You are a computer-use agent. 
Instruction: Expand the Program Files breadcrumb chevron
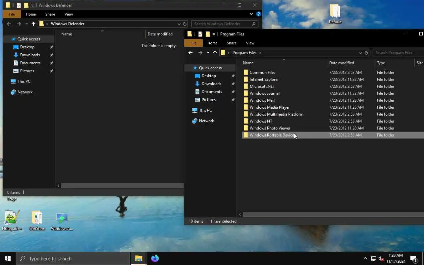coord(260,53)
